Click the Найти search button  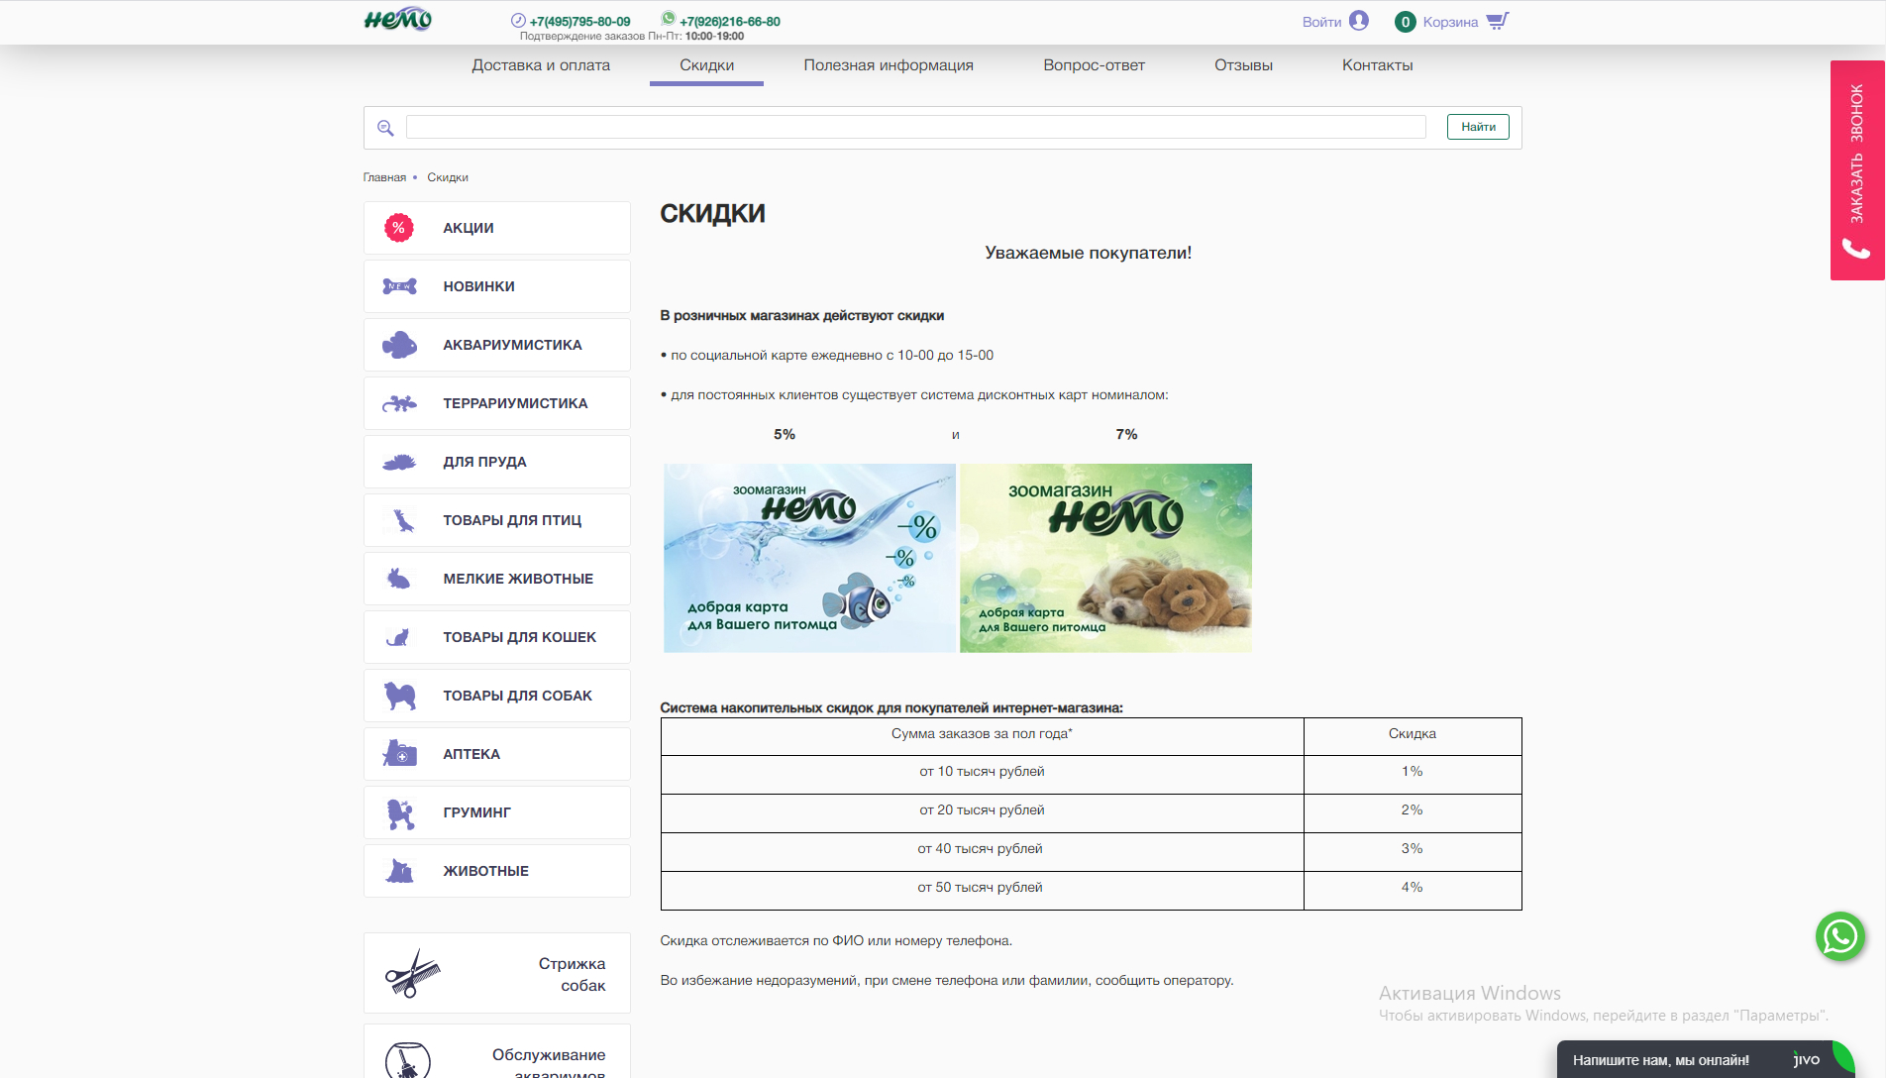pyautogui.click(x=1478, y=127)
